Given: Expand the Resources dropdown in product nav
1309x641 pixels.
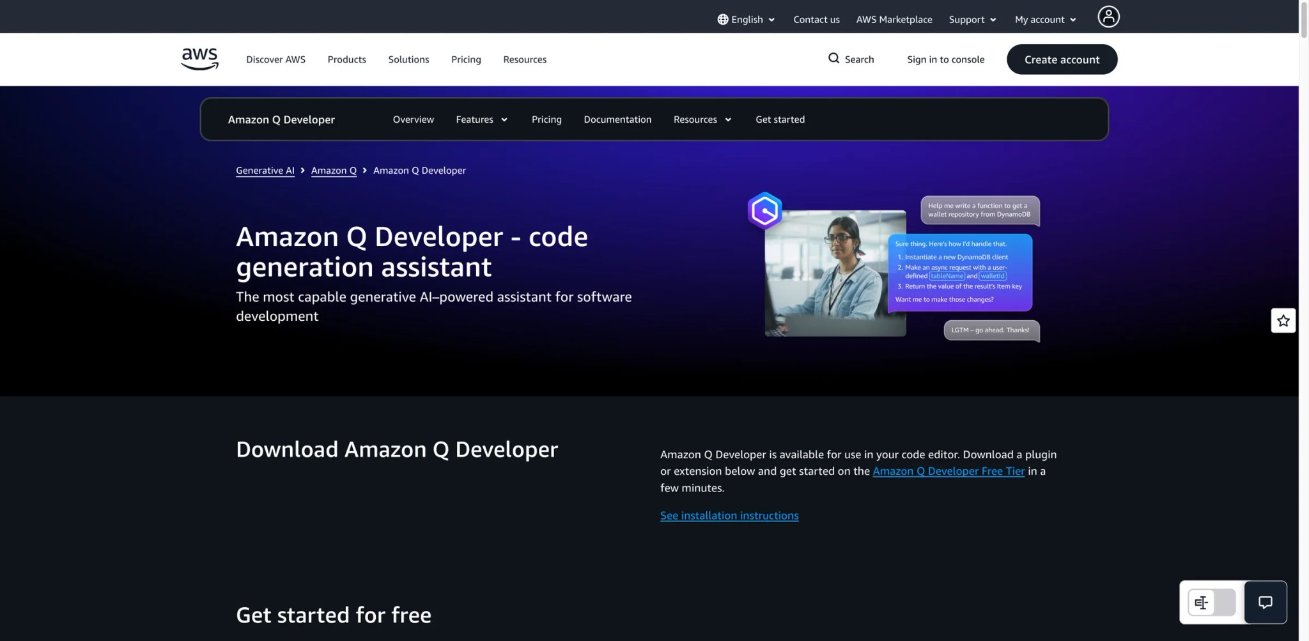Looking at the screenshot, I should [702, 120].
